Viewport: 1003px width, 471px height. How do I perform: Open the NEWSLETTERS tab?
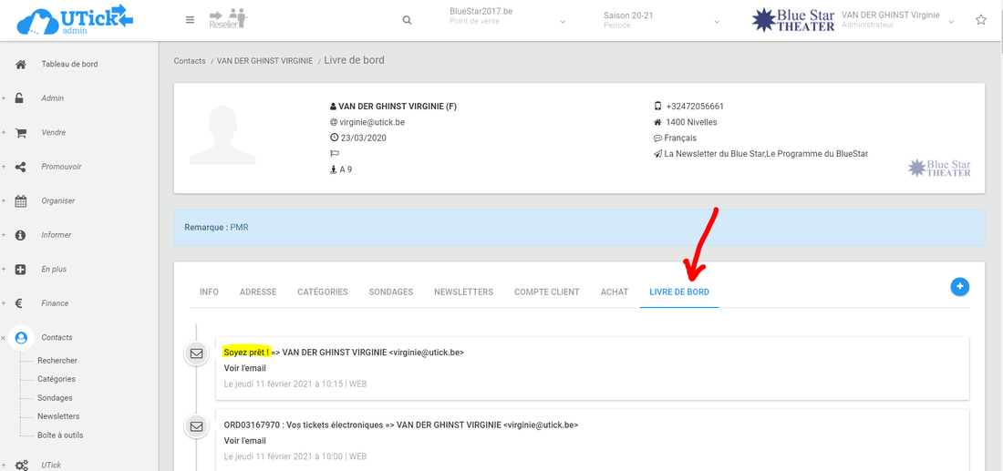coord(463,292)
